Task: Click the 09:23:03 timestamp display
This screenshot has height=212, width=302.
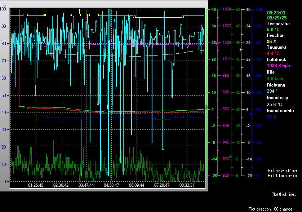Action: click(276, 12)
